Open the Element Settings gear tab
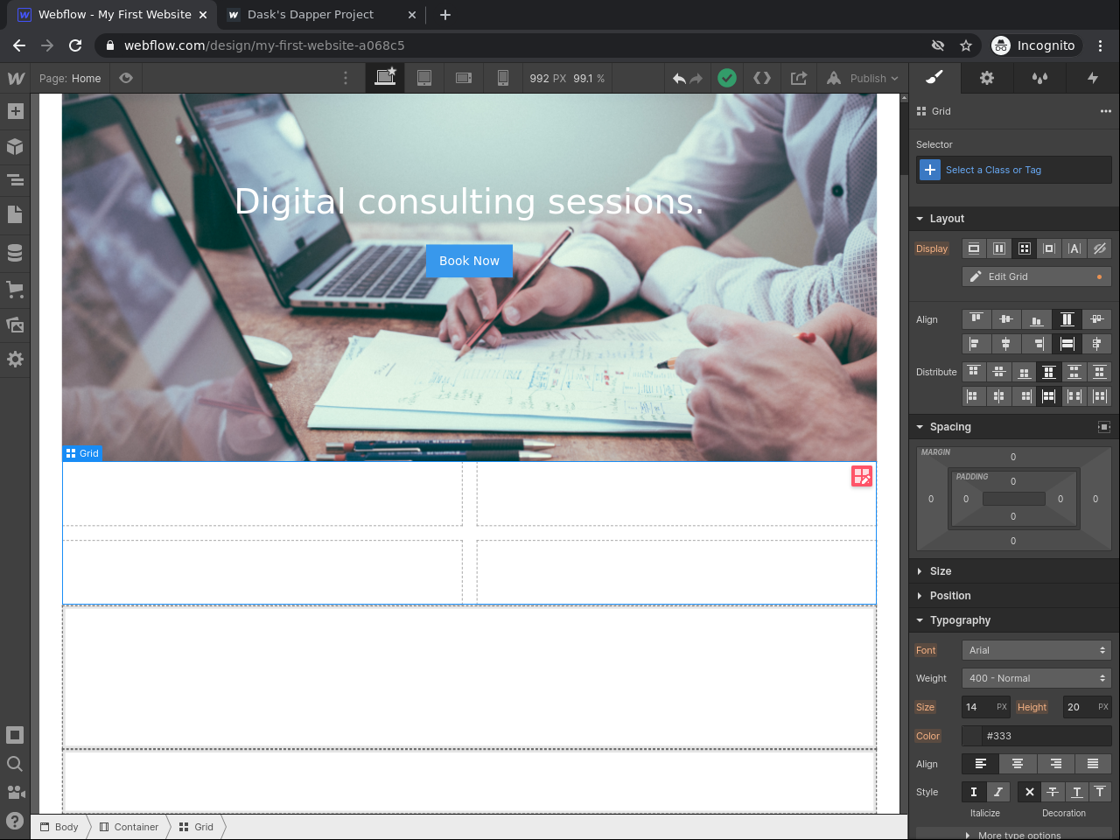Screen dimensions: 1120x840 coord(987,78)
